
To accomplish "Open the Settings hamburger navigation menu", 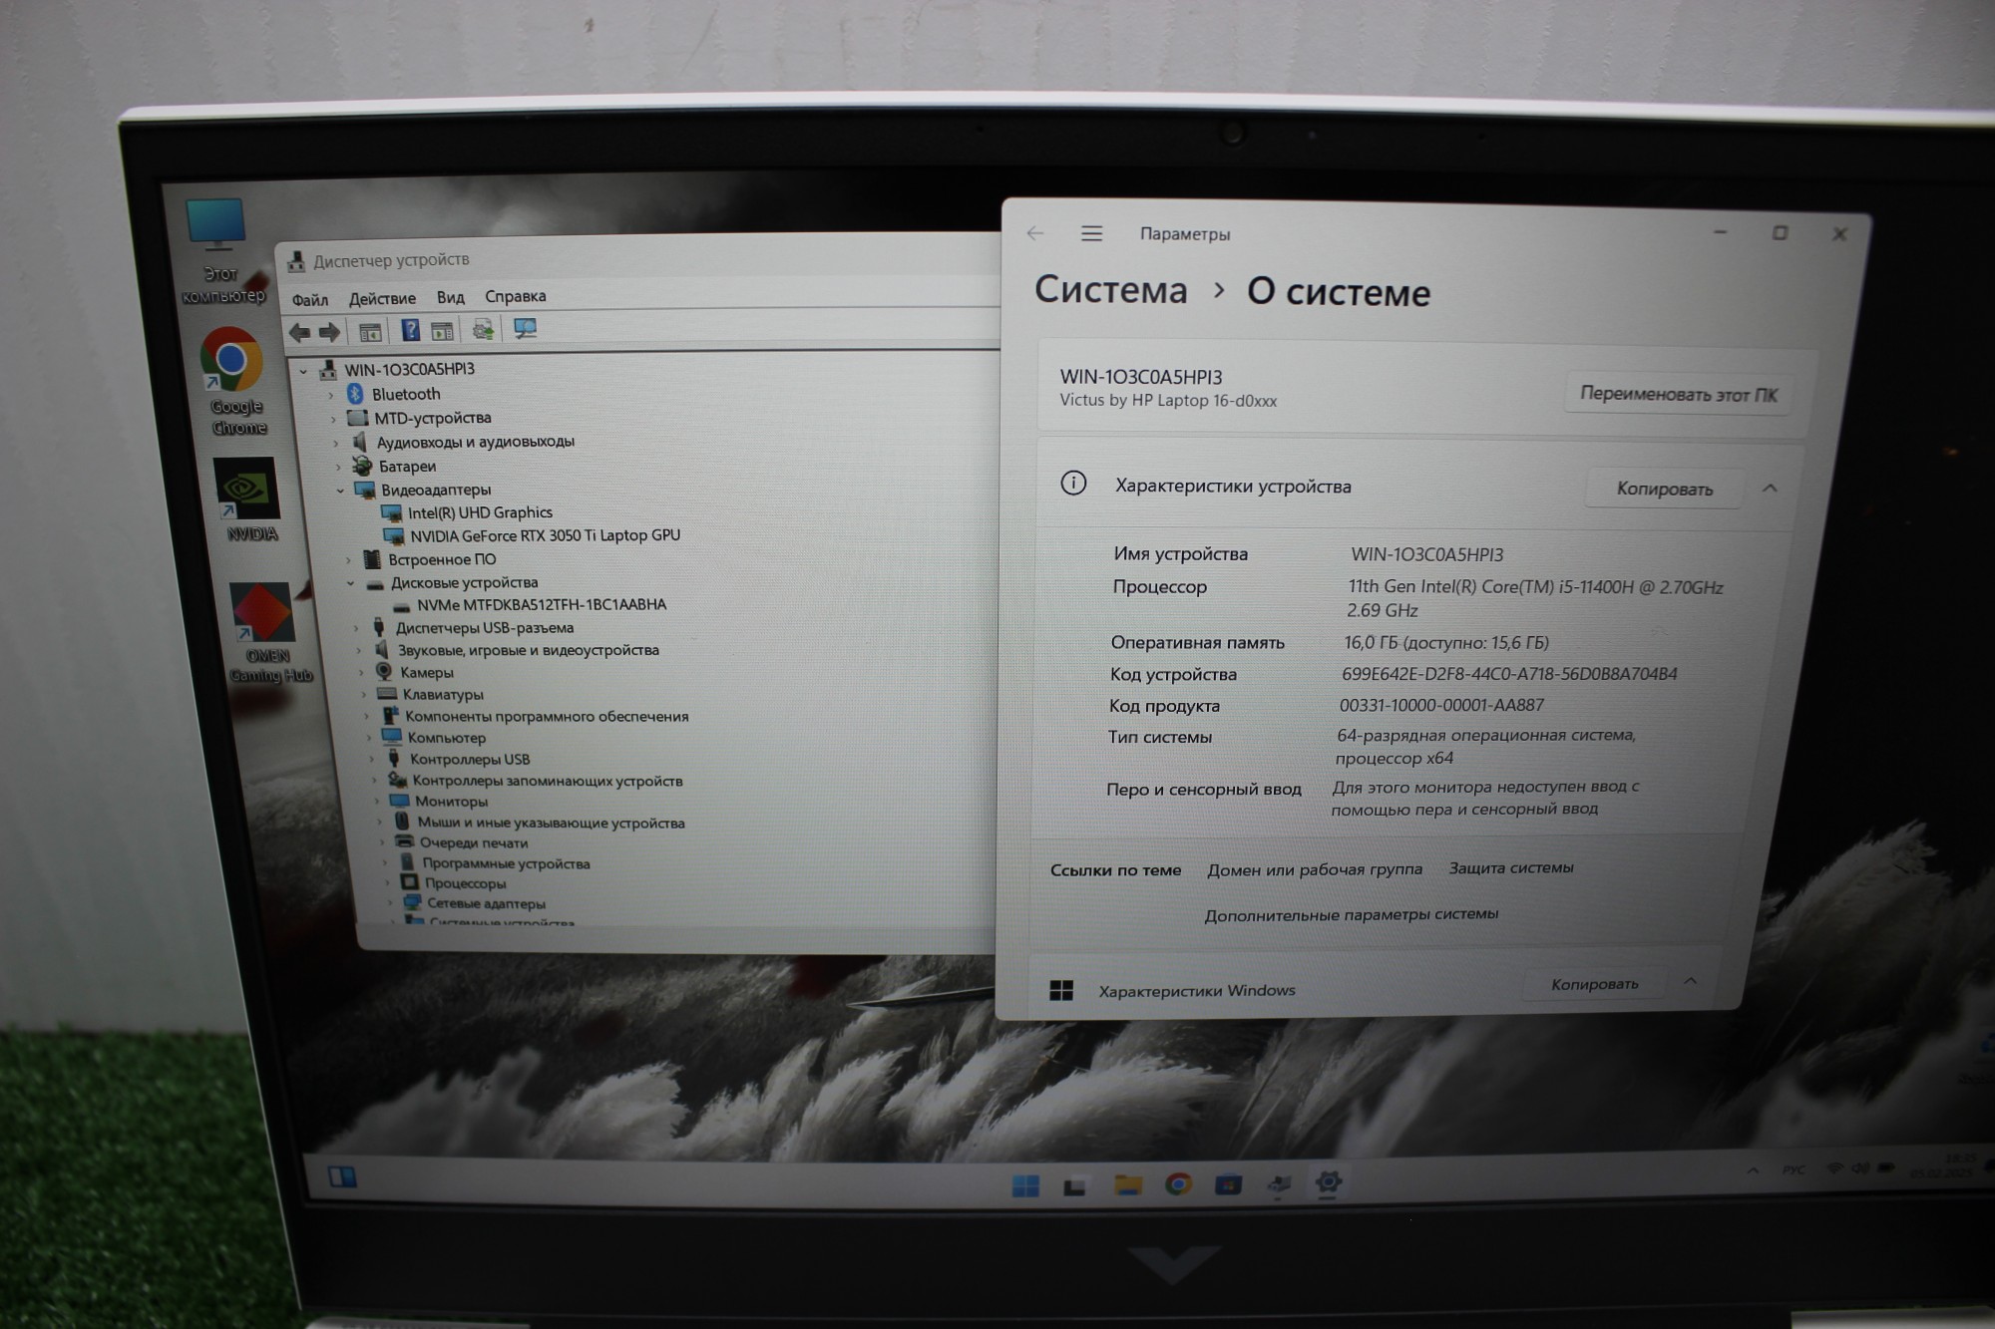I will click(1091, 233).
